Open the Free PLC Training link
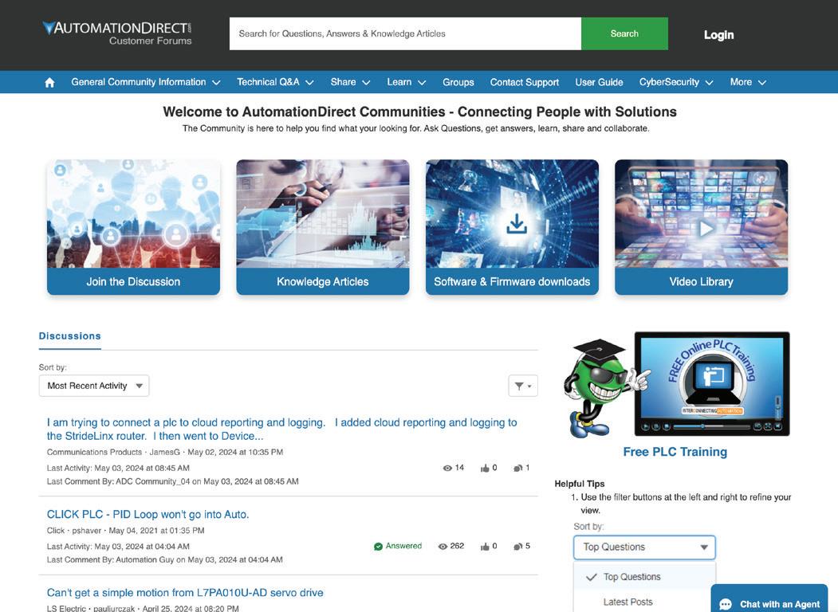 pos(675,452)
